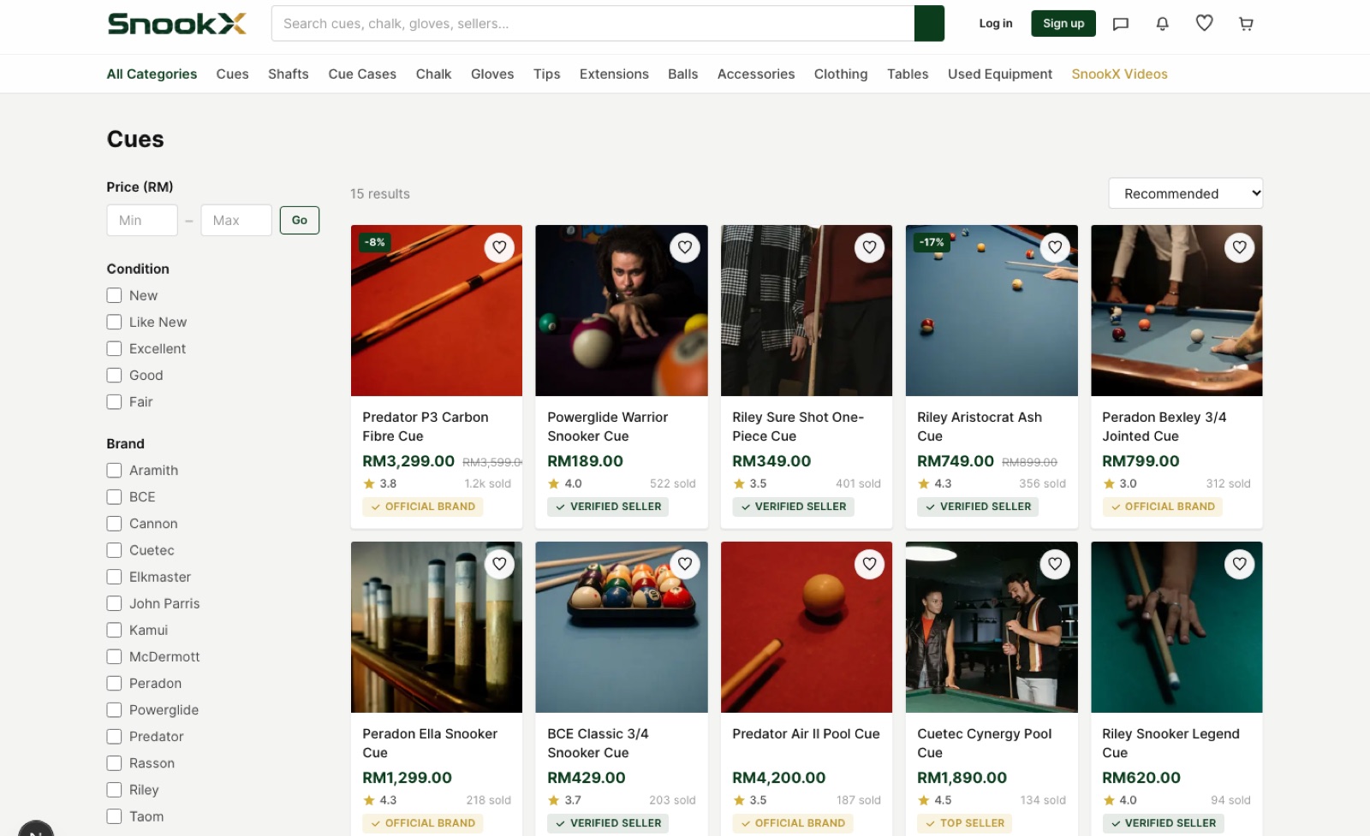Go to Chalk category

tap(433, 74)
